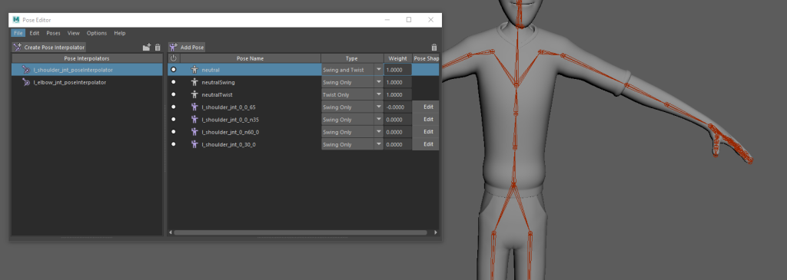787x280 pixels.
Task: Click left arrow of pose list scrollbar
Action: [x=171, y=232]
